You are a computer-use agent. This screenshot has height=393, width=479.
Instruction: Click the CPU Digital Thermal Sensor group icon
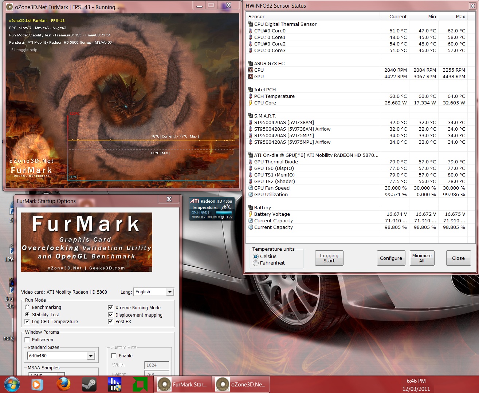[x=250, y=24]
